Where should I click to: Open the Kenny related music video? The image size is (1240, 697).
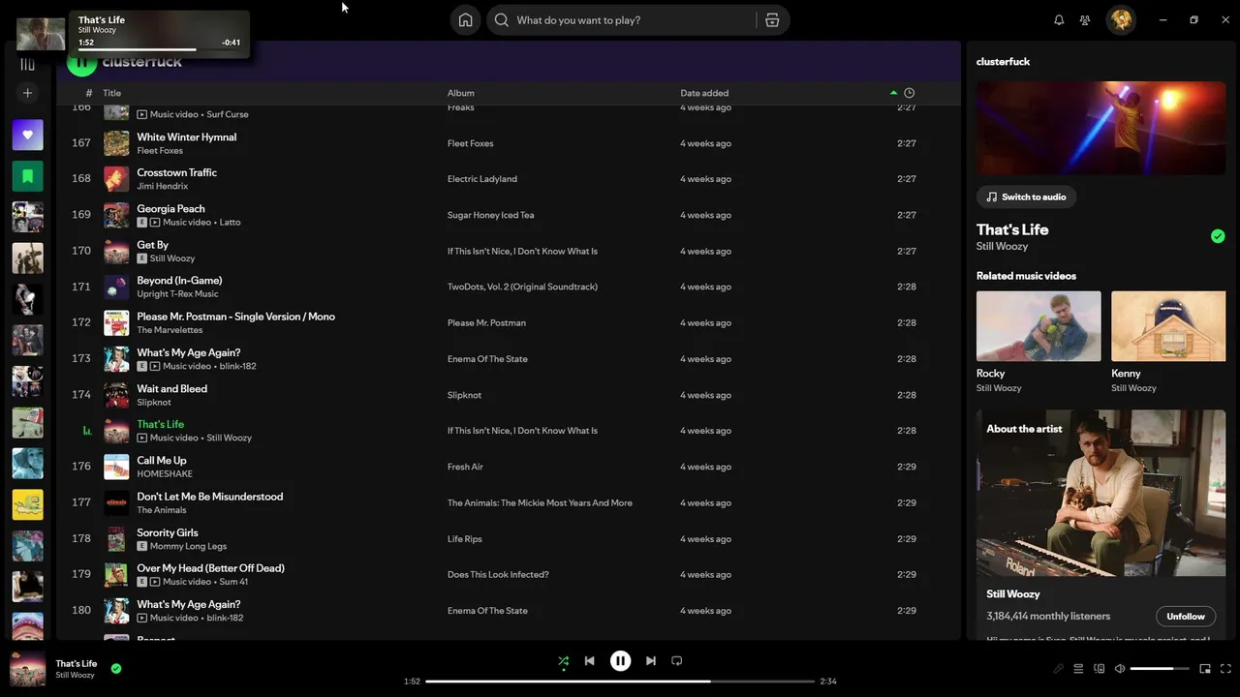[1168, 326]
